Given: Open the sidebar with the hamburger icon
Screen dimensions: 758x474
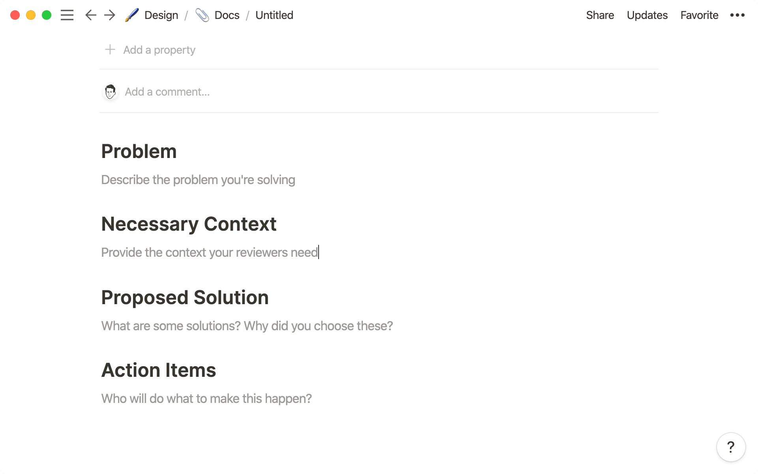Looking at the screenshot, I should point(68,15).
